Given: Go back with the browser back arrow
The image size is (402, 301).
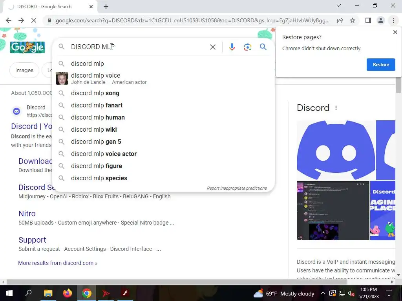Looking at the screenshot, I should pyautogui.click(x=9, y=20).
